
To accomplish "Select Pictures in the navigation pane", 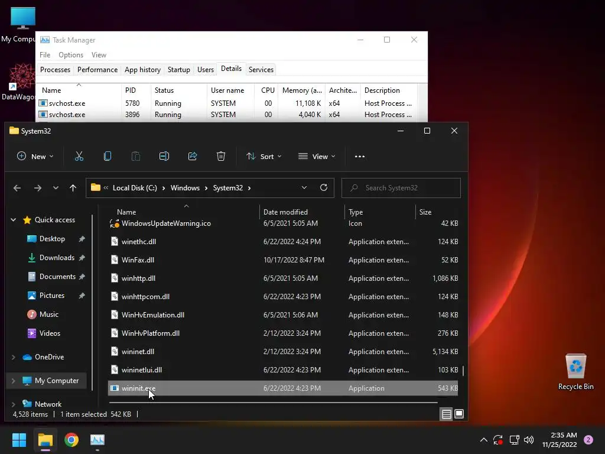I will click(52, 296).
